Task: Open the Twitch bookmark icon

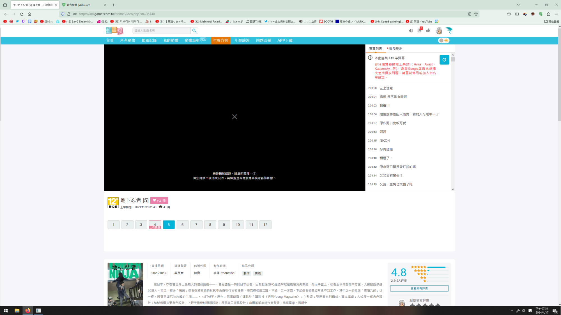Action: (x=23, y=22)
